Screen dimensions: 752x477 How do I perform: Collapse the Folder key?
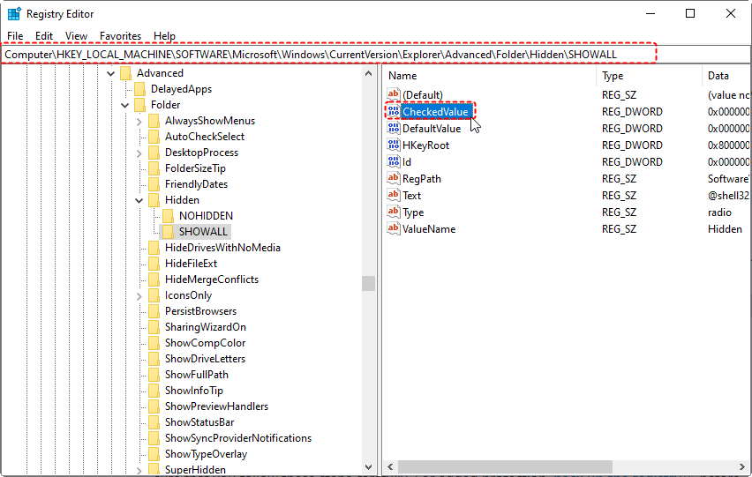(x=125, y=105)
